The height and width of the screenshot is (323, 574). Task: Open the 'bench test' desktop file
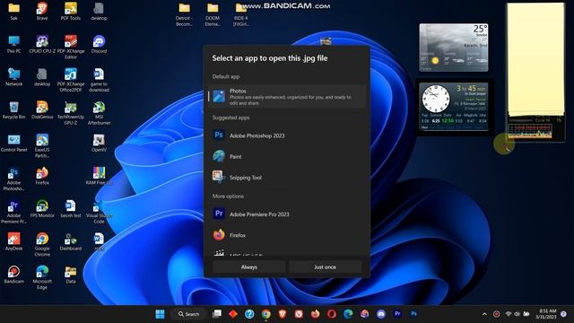[x=71, y=209]
